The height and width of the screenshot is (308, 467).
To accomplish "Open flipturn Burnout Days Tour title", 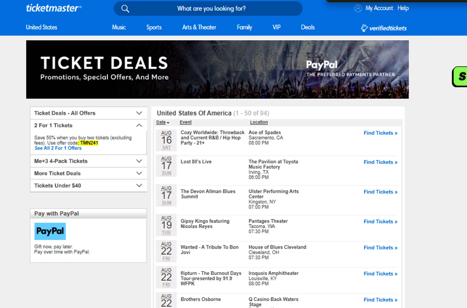I will pos(211,278).
